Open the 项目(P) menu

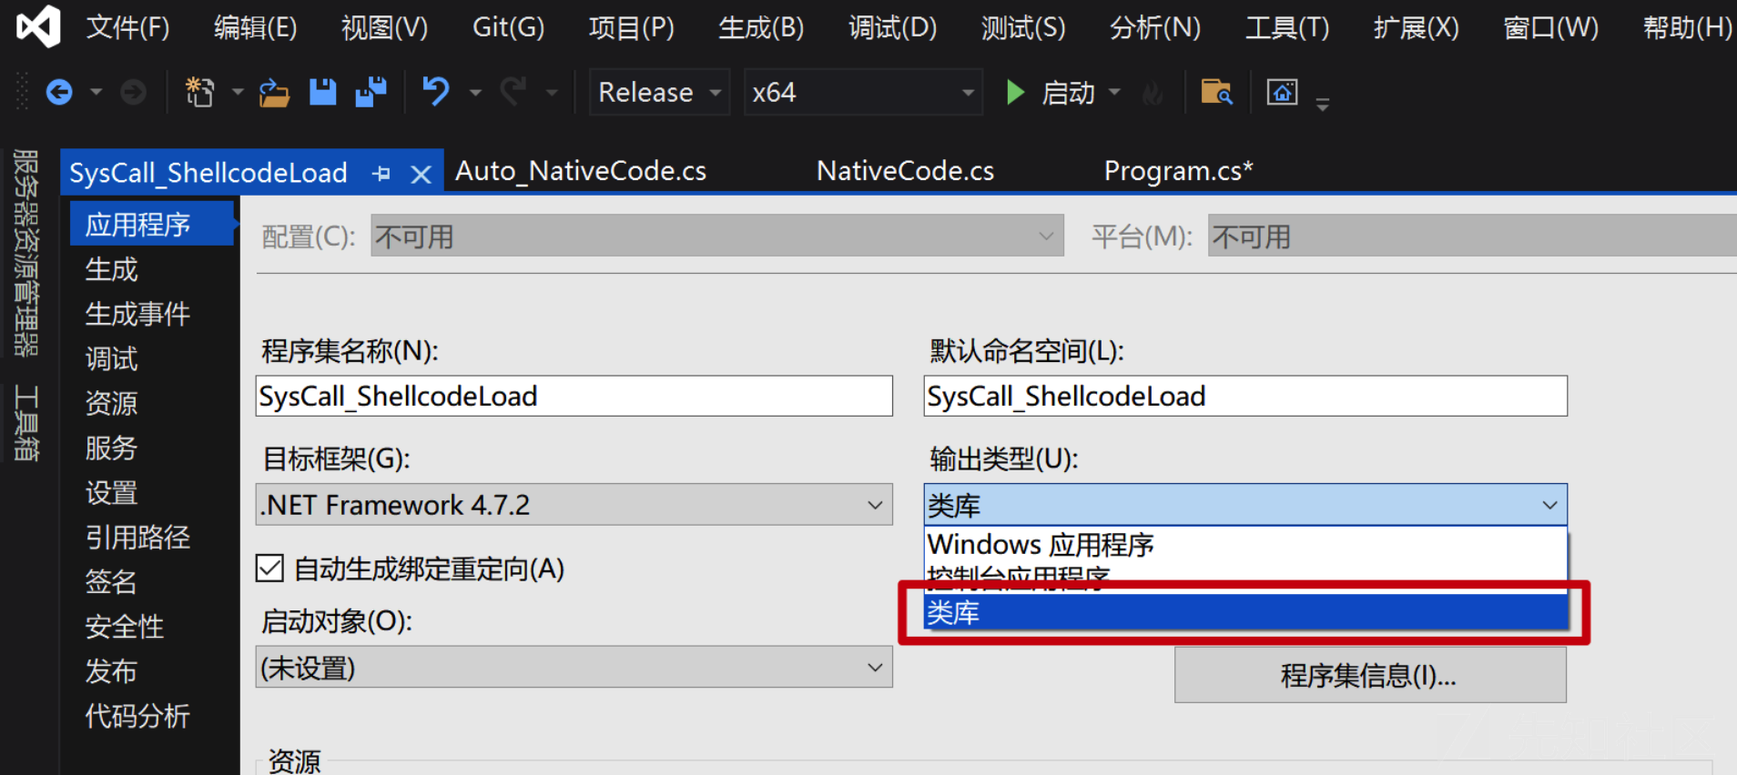pyautogui.click(x=632, y=27)
